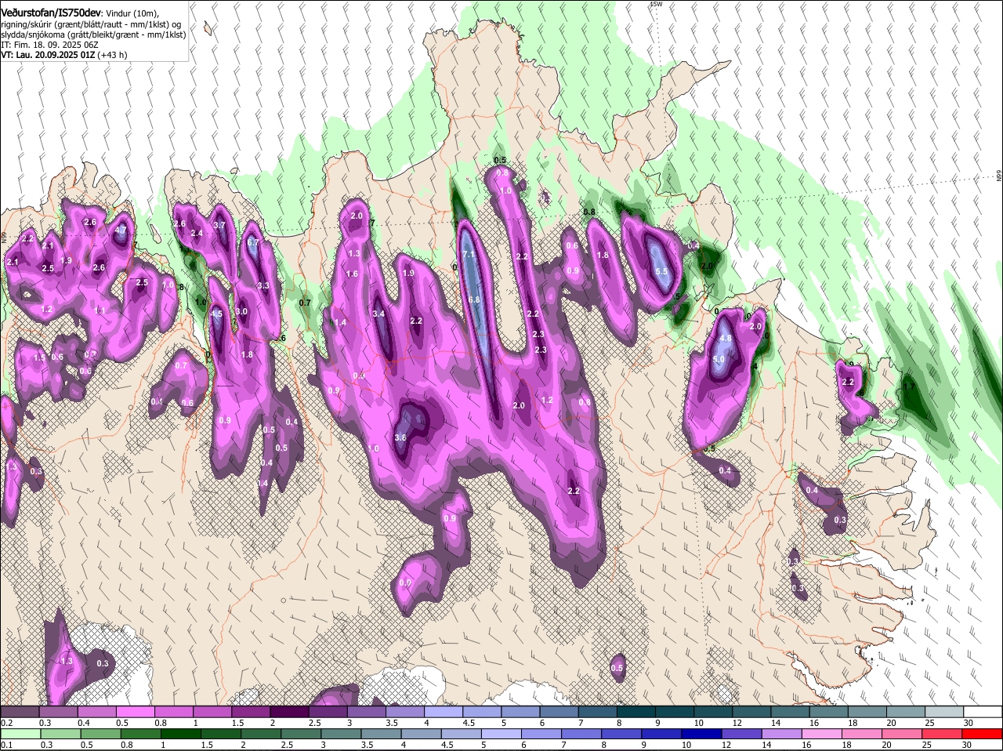This screenshot has width=1003, height=751.
Task: Click the 1.6 value on the map
Action: (352, 274)
